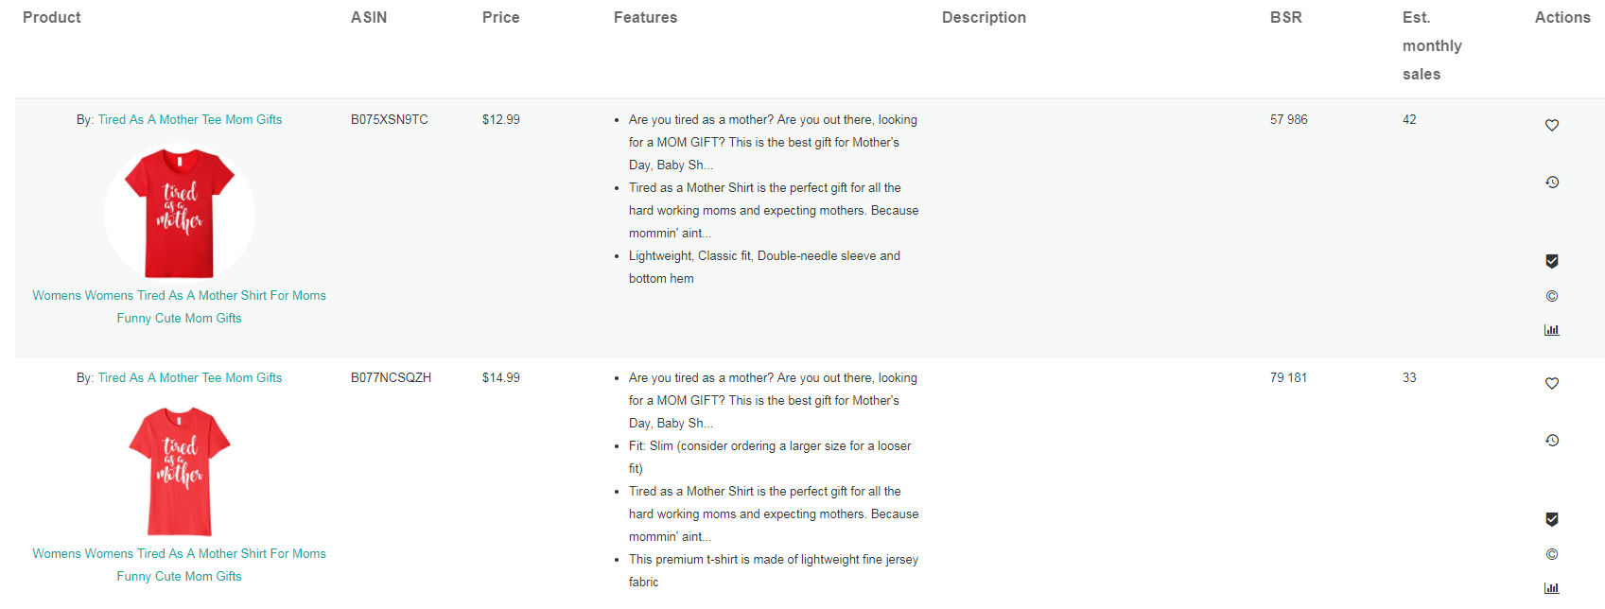Click the ASIN column header
The height and width of the screenshot is (609, 1605).
click(x=369, y=17)
